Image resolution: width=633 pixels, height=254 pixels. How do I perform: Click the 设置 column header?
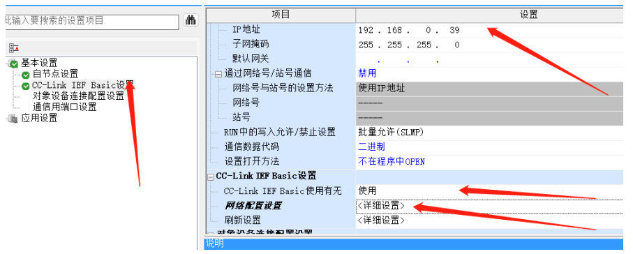coord(489,15)
